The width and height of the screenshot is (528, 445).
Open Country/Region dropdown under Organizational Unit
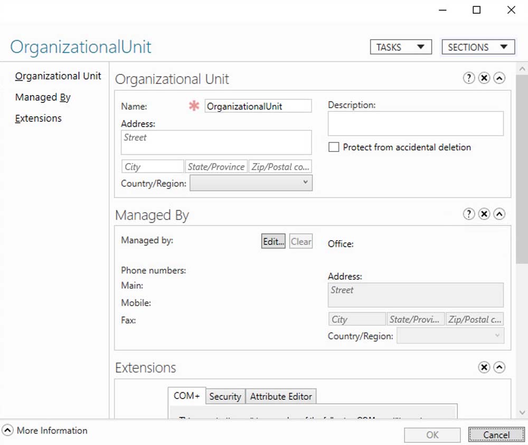pyautogui.click(x=251, y=183)
